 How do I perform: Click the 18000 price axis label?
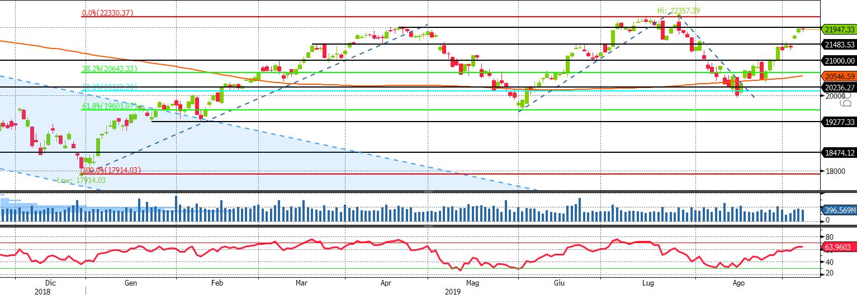(835, 171)
